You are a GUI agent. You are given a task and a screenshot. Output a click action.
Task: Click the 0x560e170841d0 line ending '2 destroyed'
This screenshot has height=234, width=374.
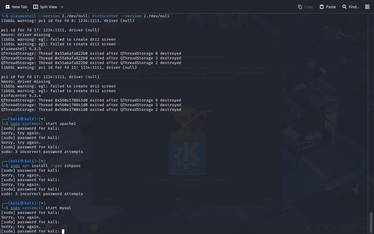(91, 110)
